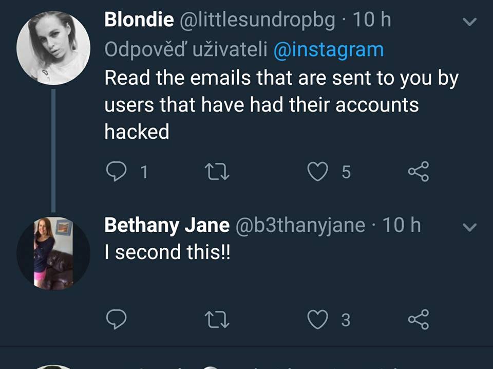Retweet Bethany Jane's "I second this!!" tweet
The height and width of the screenshot is (369, 493).
217,320
